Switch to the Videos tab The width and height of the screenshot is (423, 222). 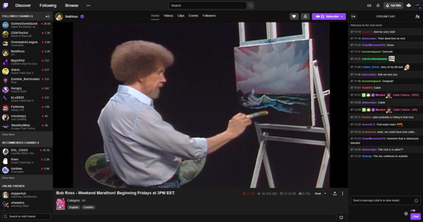(169, 16)
